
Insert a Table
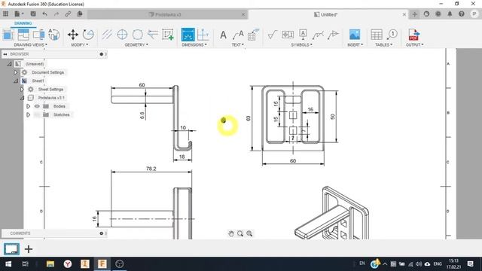click(377, 35)
